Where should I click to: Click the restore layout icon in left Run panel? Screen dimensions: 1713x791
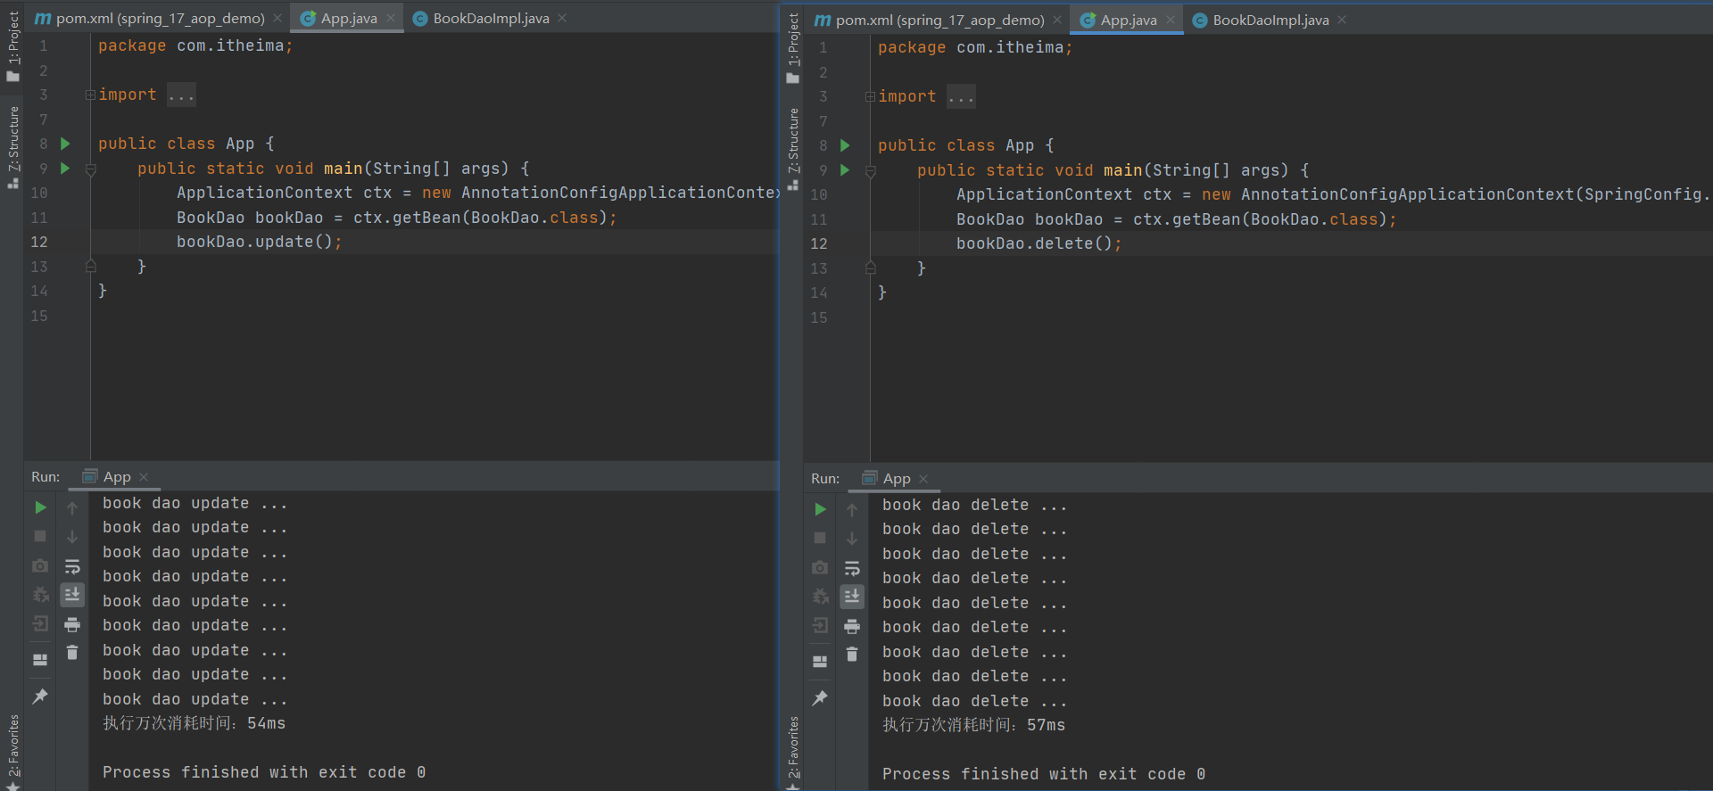[x=40, y=660]
